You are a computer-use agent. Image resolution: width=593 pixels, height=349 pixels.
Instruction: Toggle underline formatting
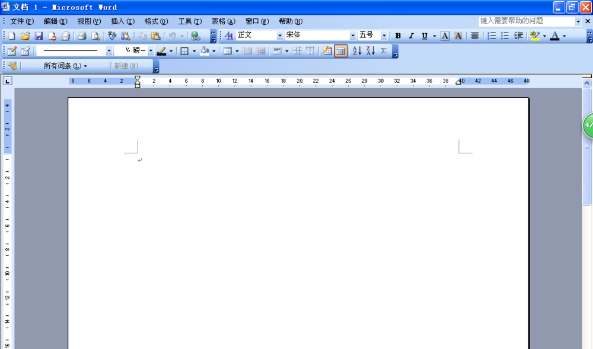425,36
